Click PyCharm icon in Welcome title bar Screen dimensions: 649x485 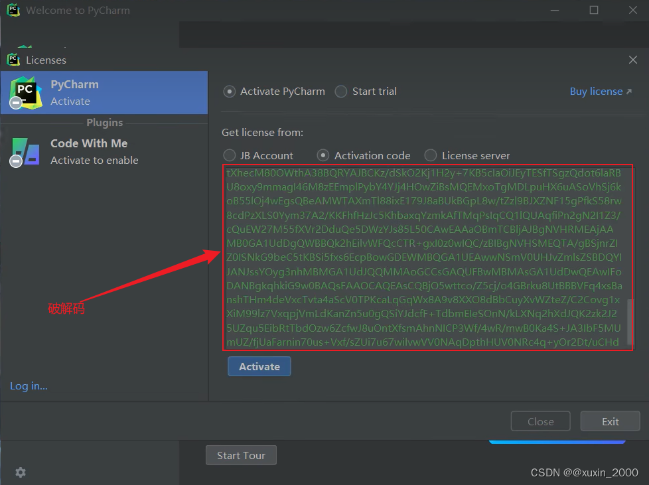[14, 10]
